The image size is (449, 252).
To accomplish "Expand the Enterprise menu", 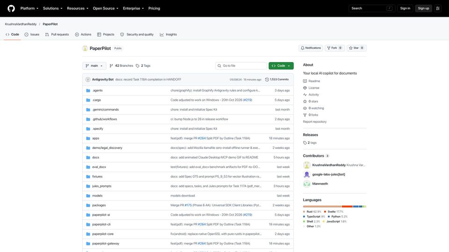I will tap(133, 8).
